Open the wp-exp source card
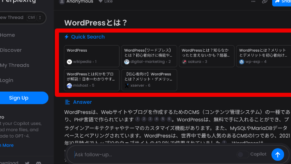This screenshot has height=164, width=291. point(264,56)
